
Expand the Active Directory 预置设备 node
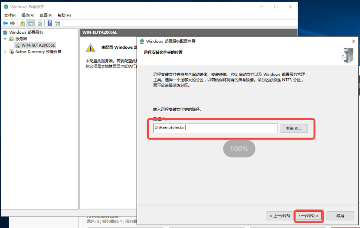[x=5, y=52]
